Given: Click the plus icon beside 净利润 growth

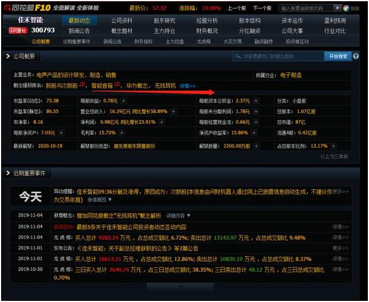Looking at the screenshot, I should (162, 122).
